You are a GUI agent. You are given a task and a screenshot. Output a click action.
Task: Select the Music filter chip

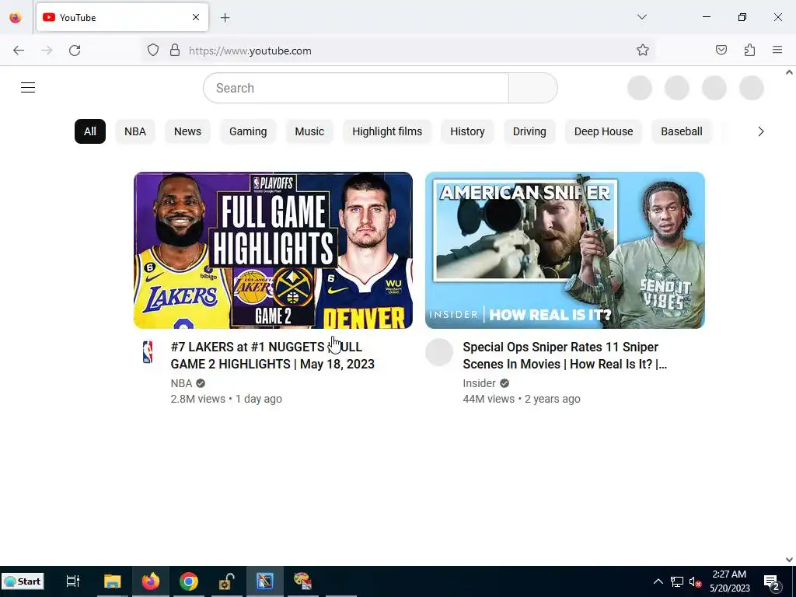[309, 131]
